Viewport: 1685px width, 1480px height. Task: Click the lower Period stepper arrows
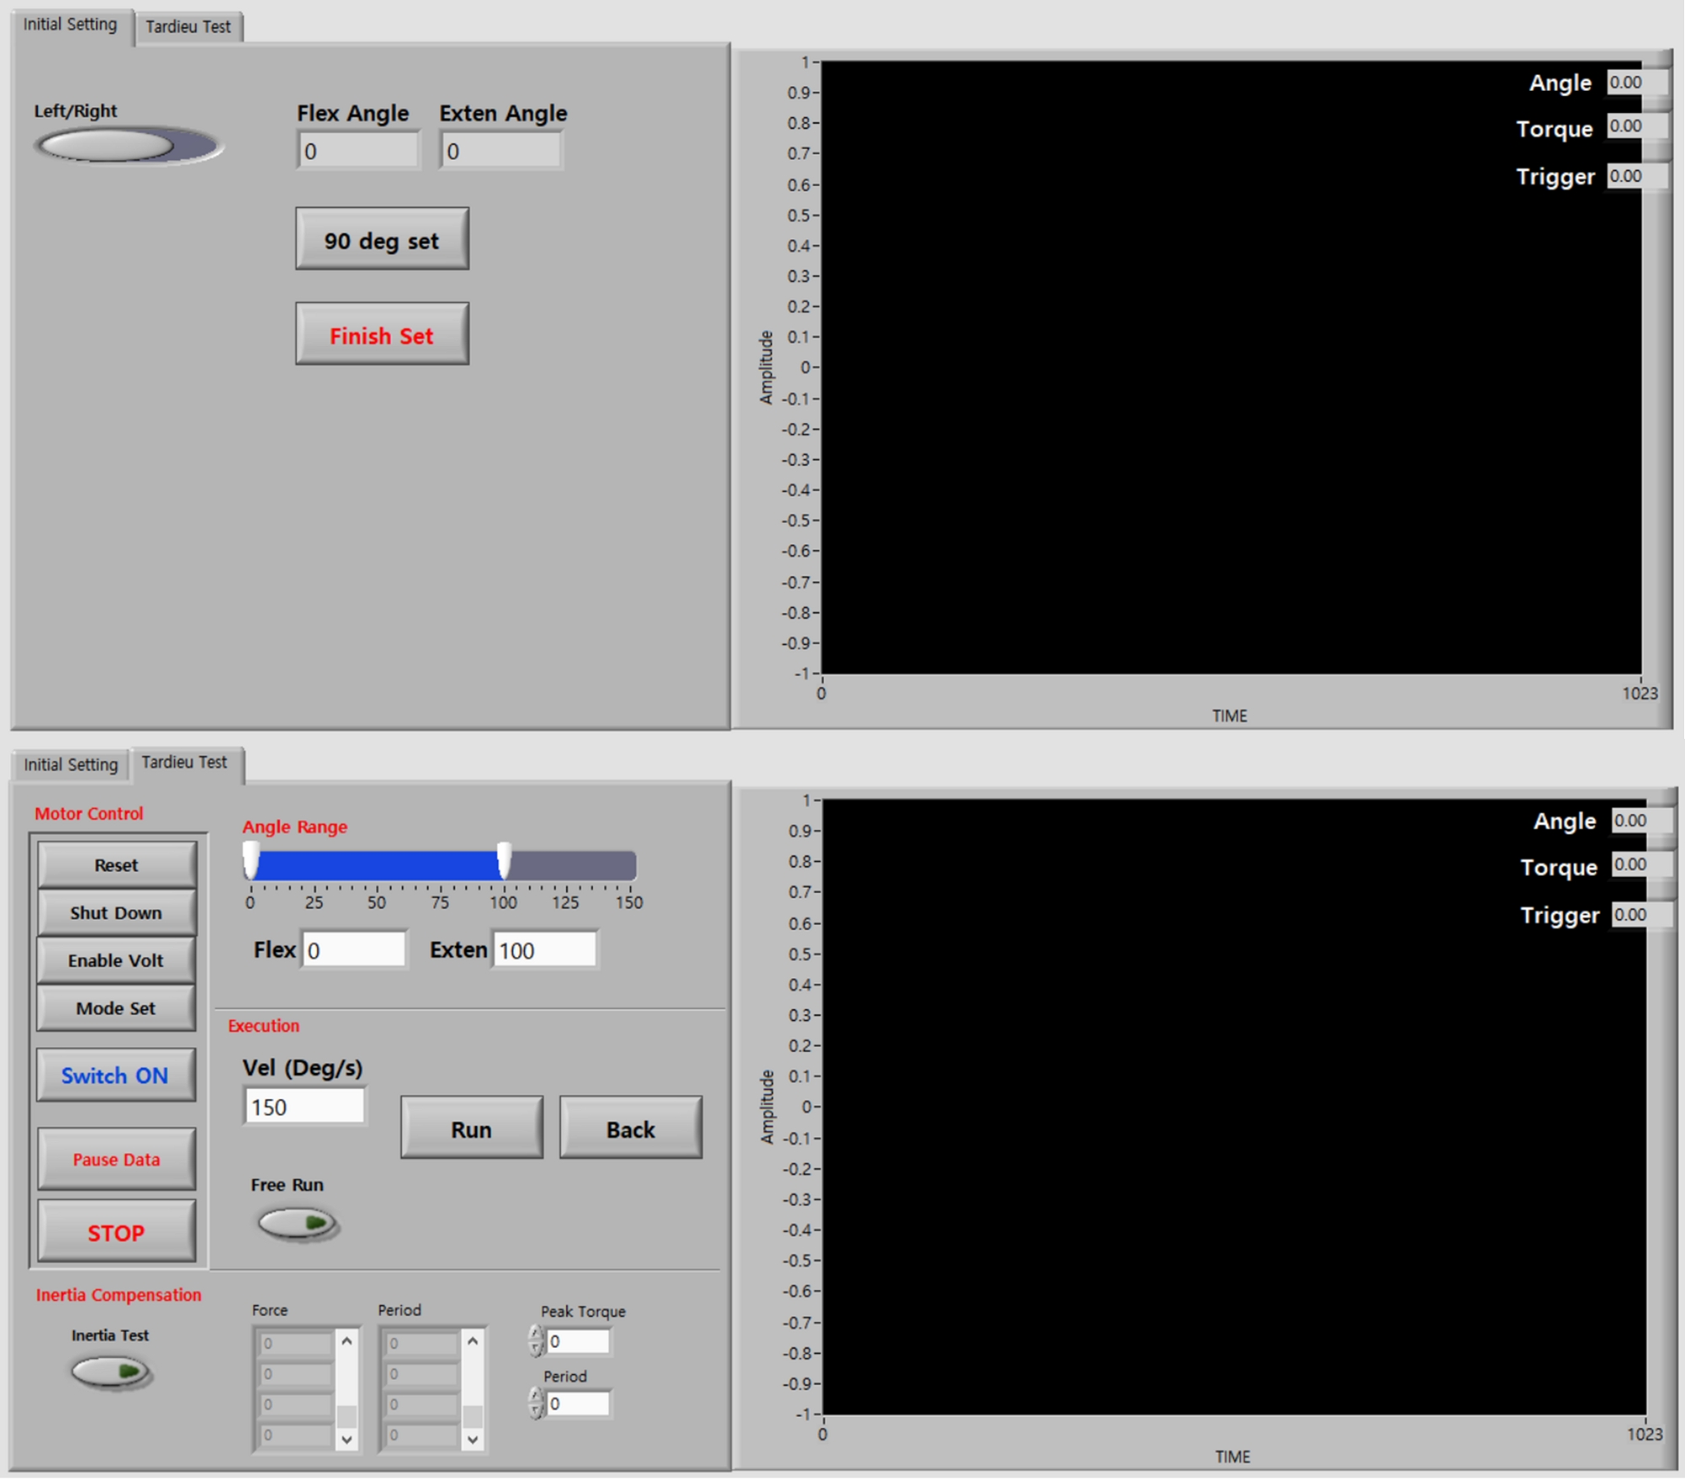coord(536,1403)
